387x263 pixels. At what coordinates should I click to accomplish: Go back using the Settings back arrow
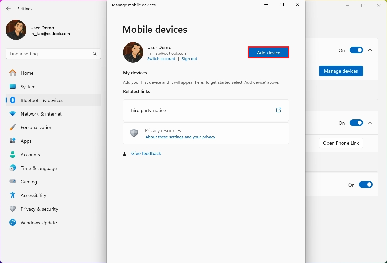click(x=8, y=8)
